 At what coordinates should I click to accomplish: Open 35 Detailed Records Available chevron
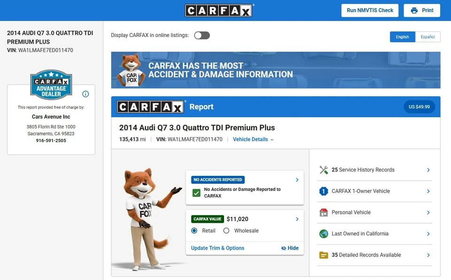tap(428, 255)
